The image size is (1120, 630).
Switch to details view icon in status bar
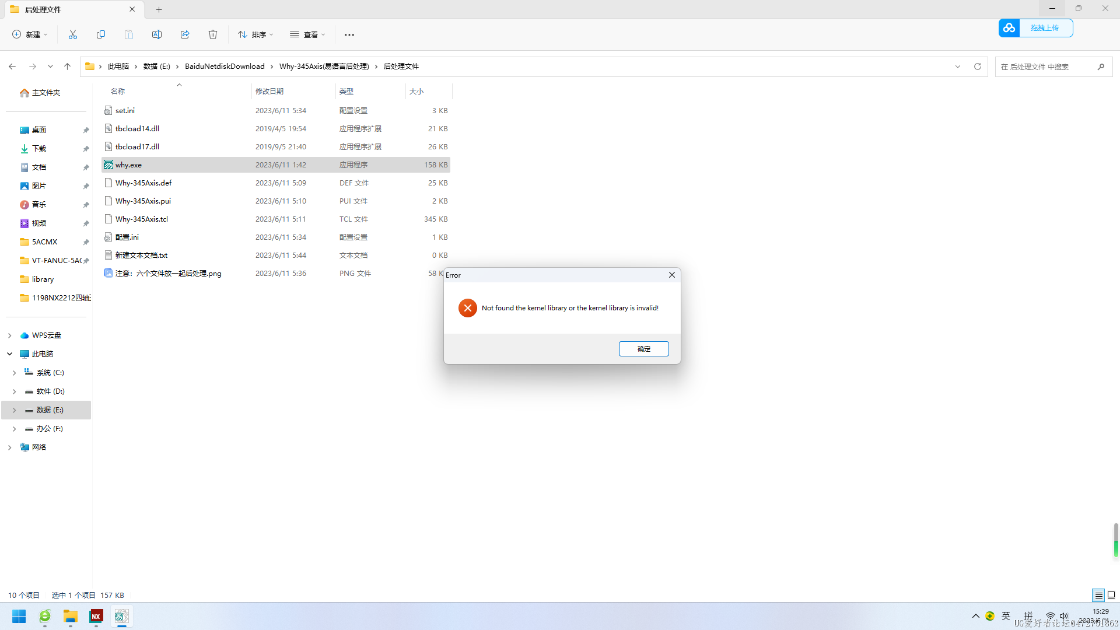1098,595
